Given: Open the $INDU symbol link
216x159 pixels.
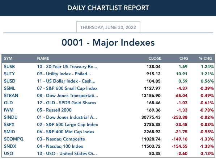Looking at the screenshot, I should [x=11, y=117].
